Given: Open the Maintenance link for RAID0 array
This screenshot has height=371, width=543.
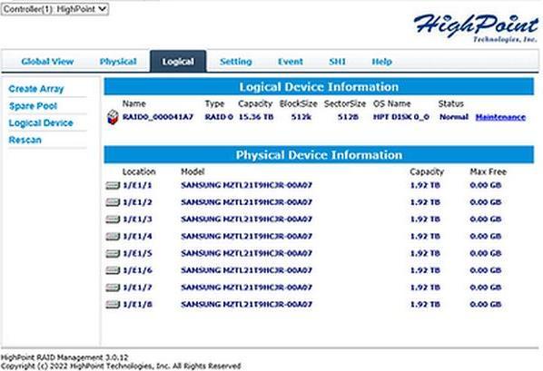Looking at the screenshot, I should [x=500, y=117].
